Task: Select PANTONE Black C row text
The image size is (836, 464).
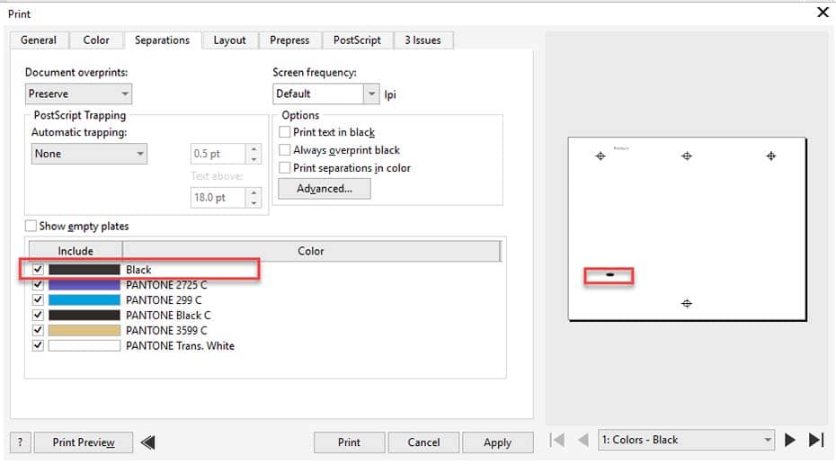Action: 168,316
